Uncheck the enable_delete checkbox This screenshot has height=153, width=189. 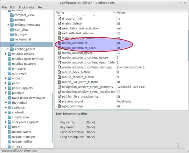coord(119,23)
